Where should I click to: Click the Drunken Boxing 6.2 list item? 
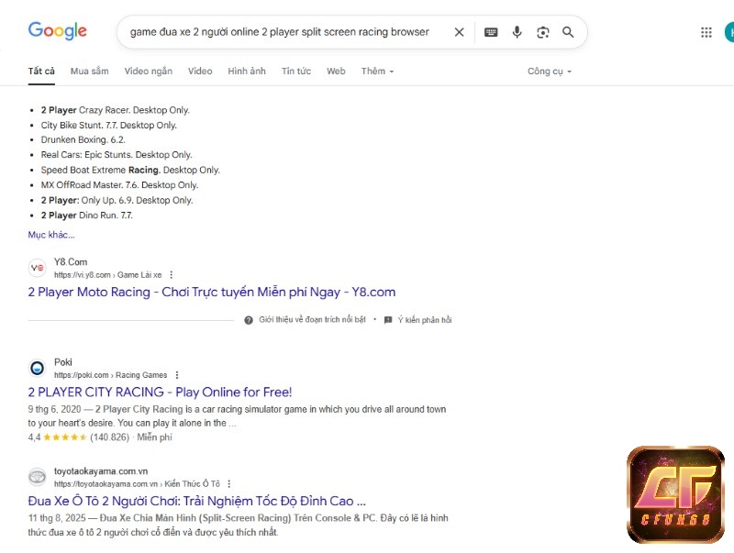83,140
